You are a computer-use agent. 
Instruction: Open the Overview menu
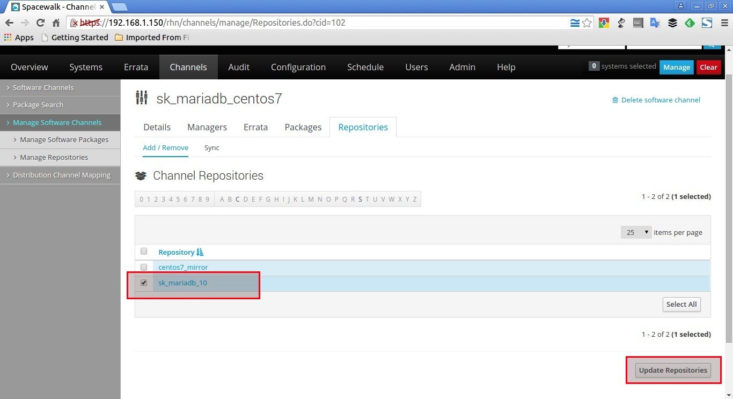30,67
